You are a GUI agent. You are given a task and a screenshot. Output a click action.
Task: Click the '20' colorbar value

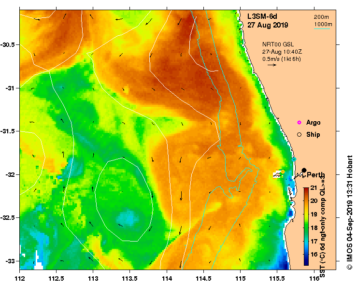314,201
